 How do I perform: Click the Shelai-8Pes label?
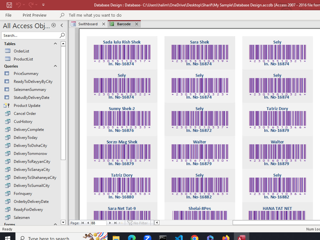200,208
